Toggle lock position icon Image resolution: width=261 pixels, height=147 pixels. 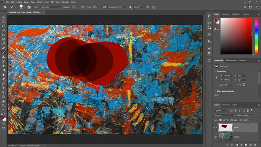pyautogui.click(x=228, y=120)
